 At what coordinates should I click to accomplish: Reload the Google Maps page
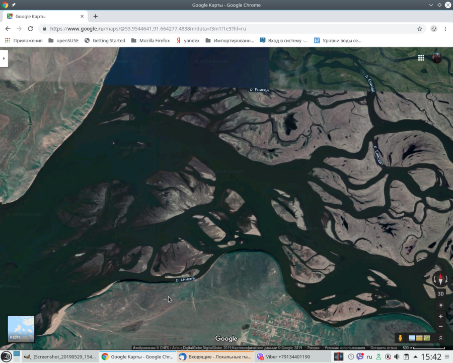30,29
